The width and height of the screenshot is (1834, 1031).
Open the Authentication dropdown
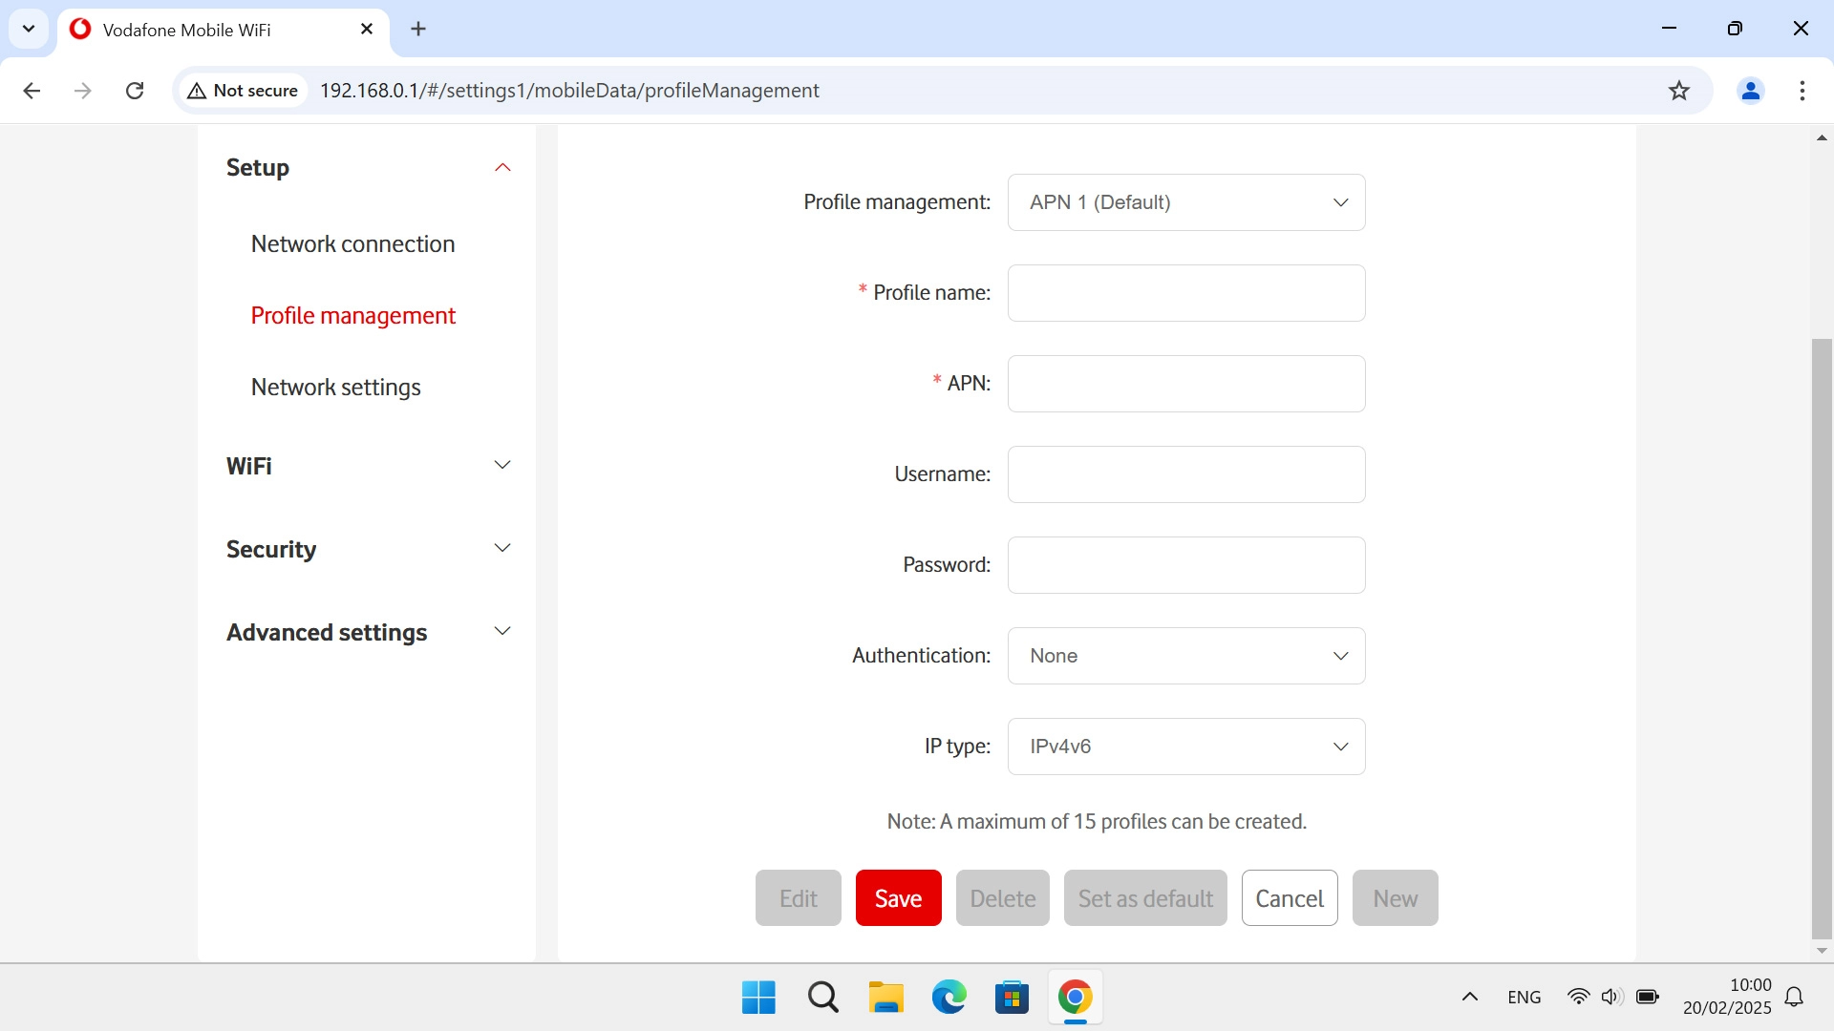click(1185, 656)
